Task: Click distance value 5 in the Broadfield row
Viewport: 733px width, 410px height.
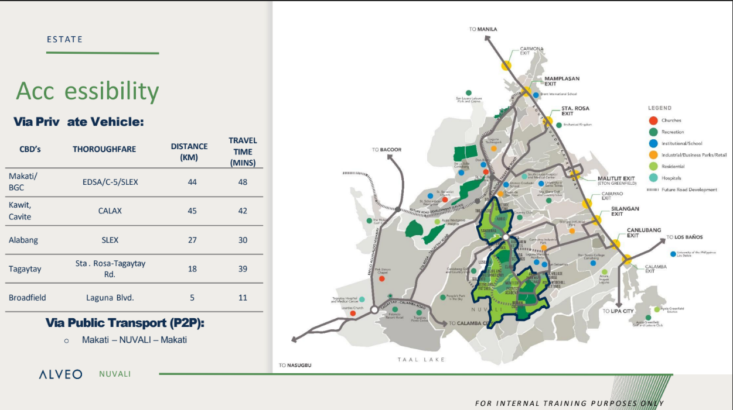Action: 192,298
